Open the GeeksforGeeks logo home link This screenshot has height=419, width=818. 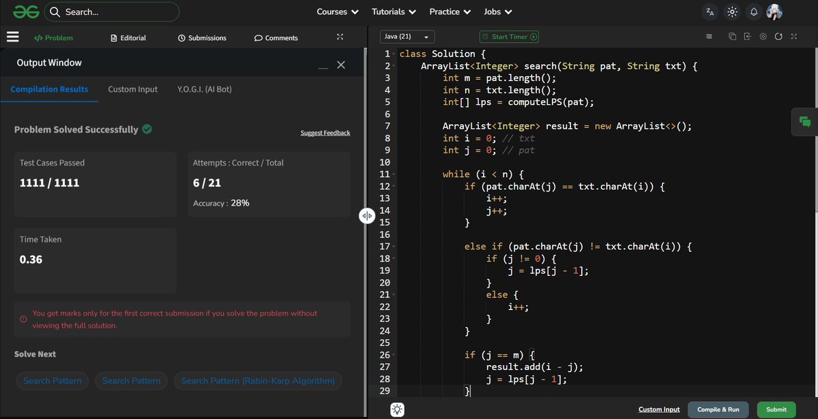point(26,12)
